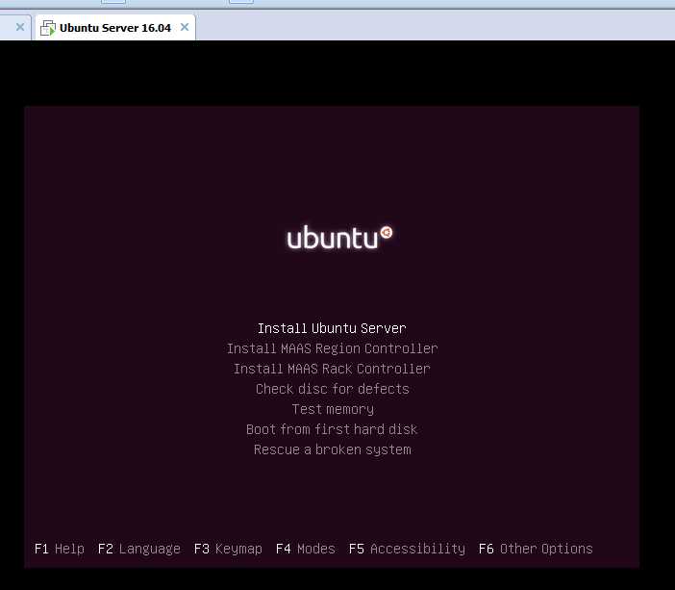Screen dimensions: 675x590
Task: Select Check disc for defects option
Action: pyautogui.click(x=333, y=389)
